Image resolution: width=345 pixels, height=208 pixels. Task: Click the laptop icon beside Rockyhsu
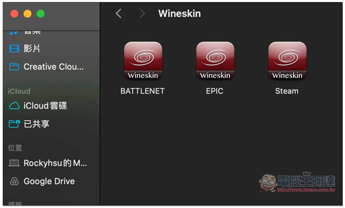pos(14,163)
